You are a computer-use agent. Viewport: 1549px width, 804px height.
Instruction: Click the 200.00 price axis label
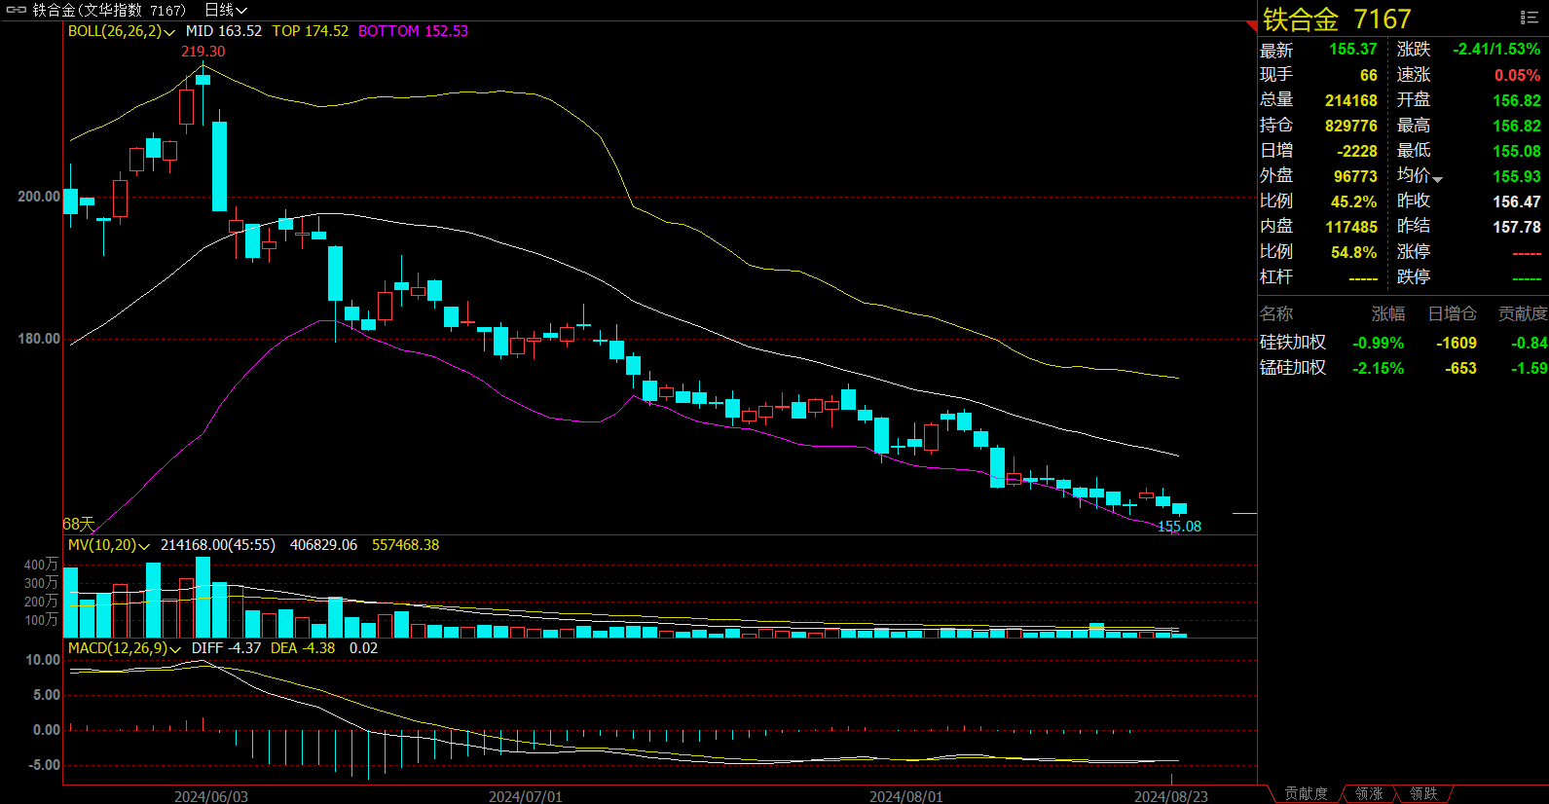click(x=39, y=197)
